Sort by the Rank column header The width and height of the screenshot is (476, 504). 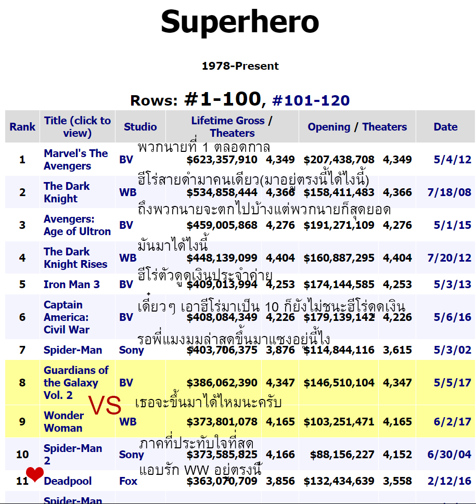point(22,127)
